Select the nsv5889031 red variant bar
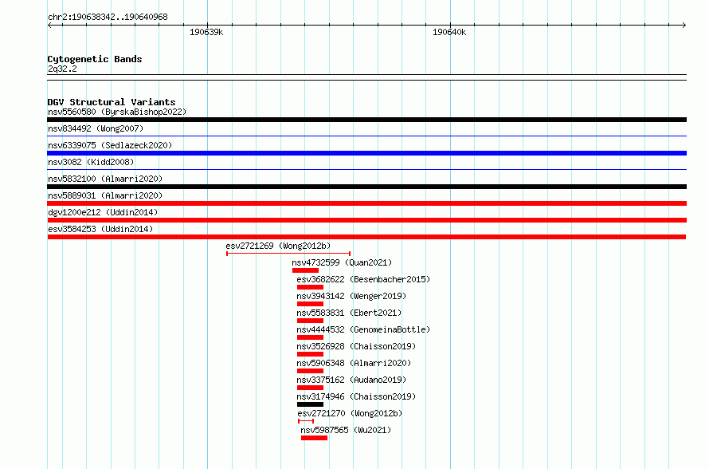 [x=366, y=203]
